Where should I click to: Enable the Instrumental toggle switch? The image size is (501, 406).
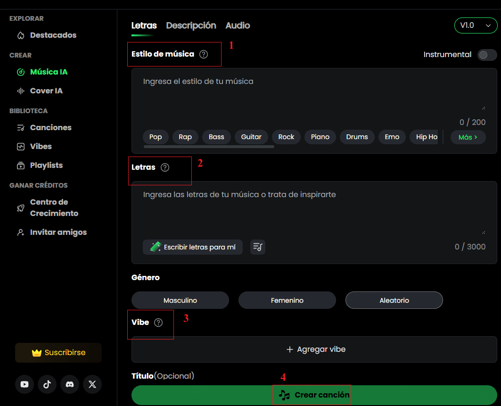[x=487, y=55]
